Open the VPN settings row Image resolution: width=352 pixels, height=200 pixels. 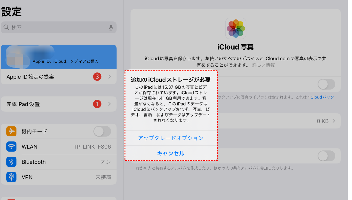pyautogui.click(x=59, y=177)
